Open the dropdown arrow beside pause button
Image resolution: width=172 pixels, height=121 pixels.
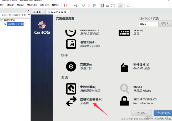coord(69,5)
